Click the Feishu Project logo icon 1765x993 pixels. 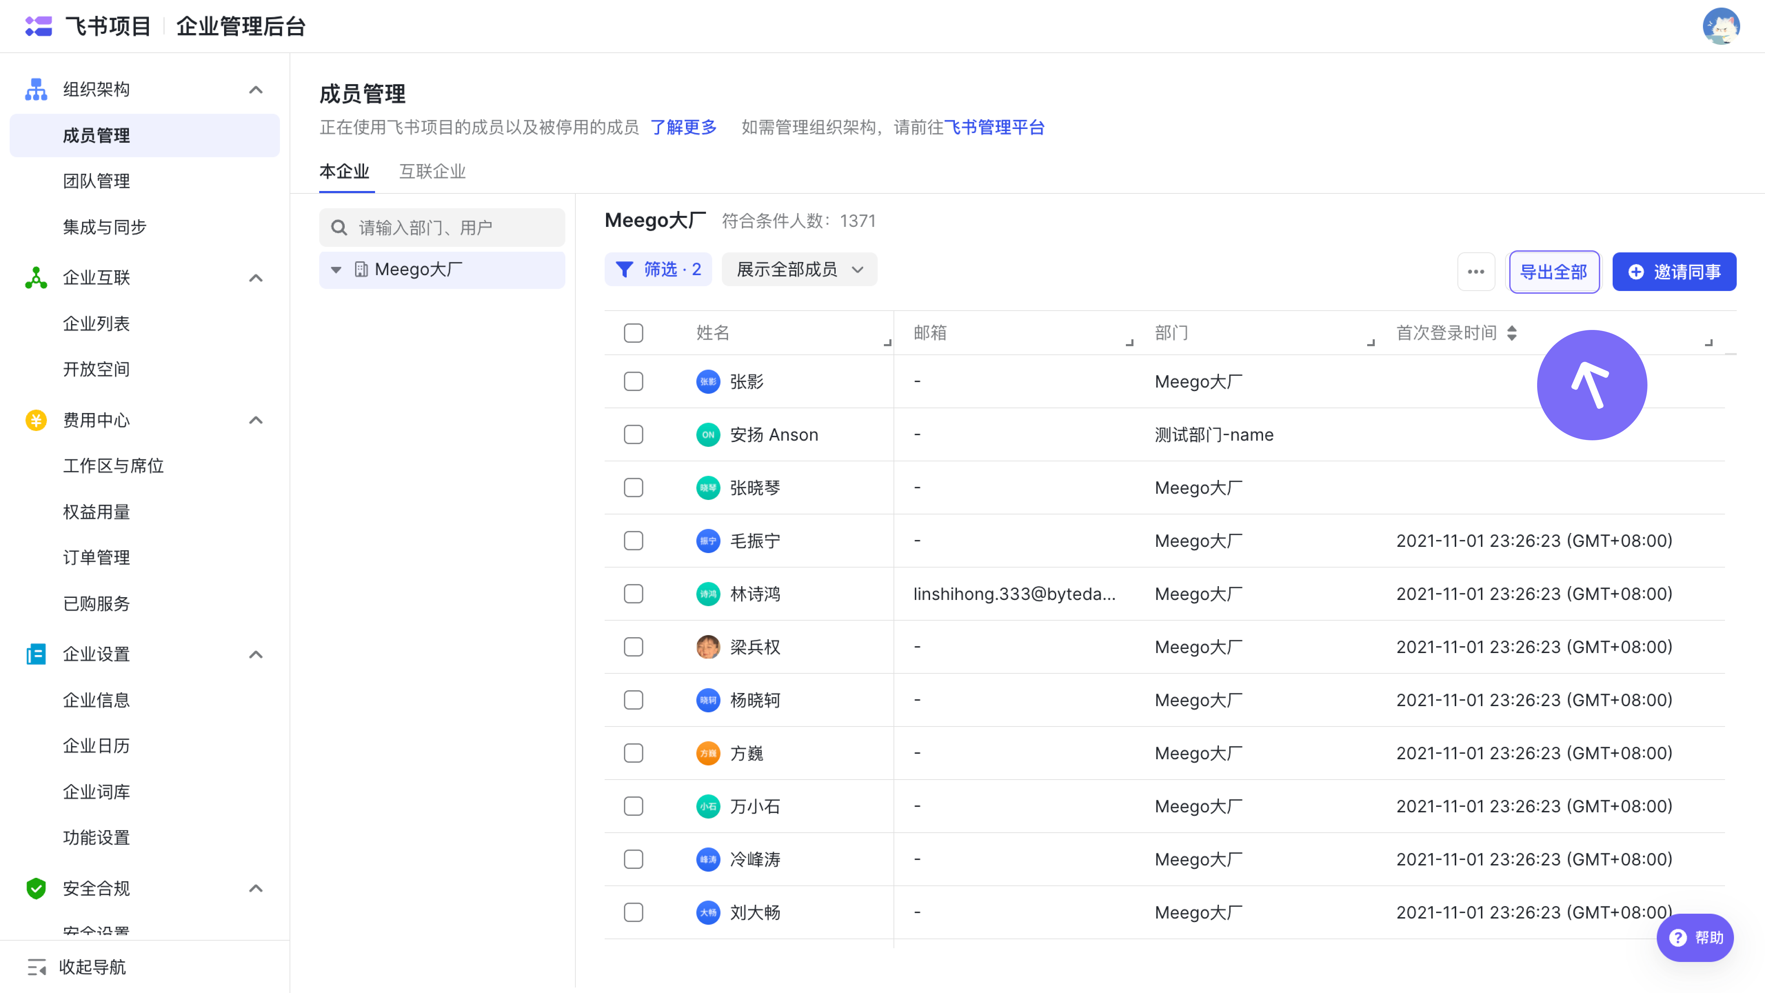click(x=38, y=26)
